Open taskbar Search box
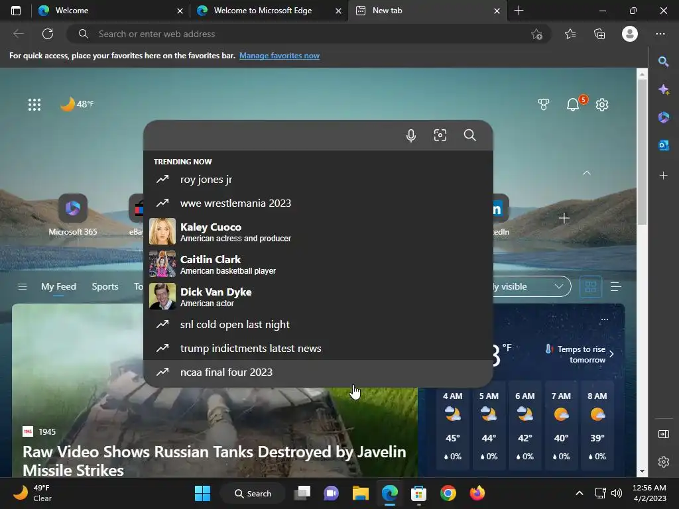Viewport: 679px width, 509px height. pyautogui.click(x=253, y=493)
